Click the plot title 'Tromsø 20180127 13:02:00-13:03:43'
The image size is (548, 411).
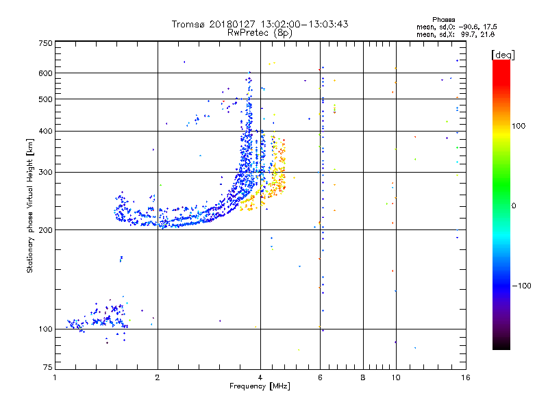pos(260,24)
